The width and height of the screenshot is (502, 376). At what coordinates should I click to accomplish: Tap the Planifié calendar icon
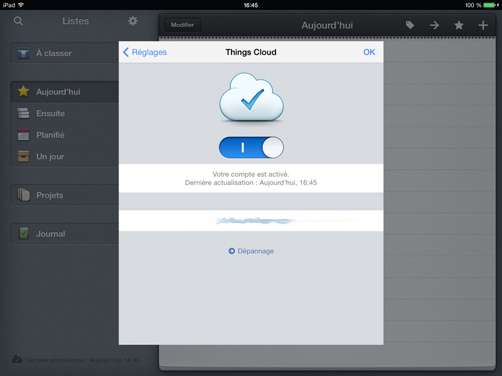(x=23, y=135)
